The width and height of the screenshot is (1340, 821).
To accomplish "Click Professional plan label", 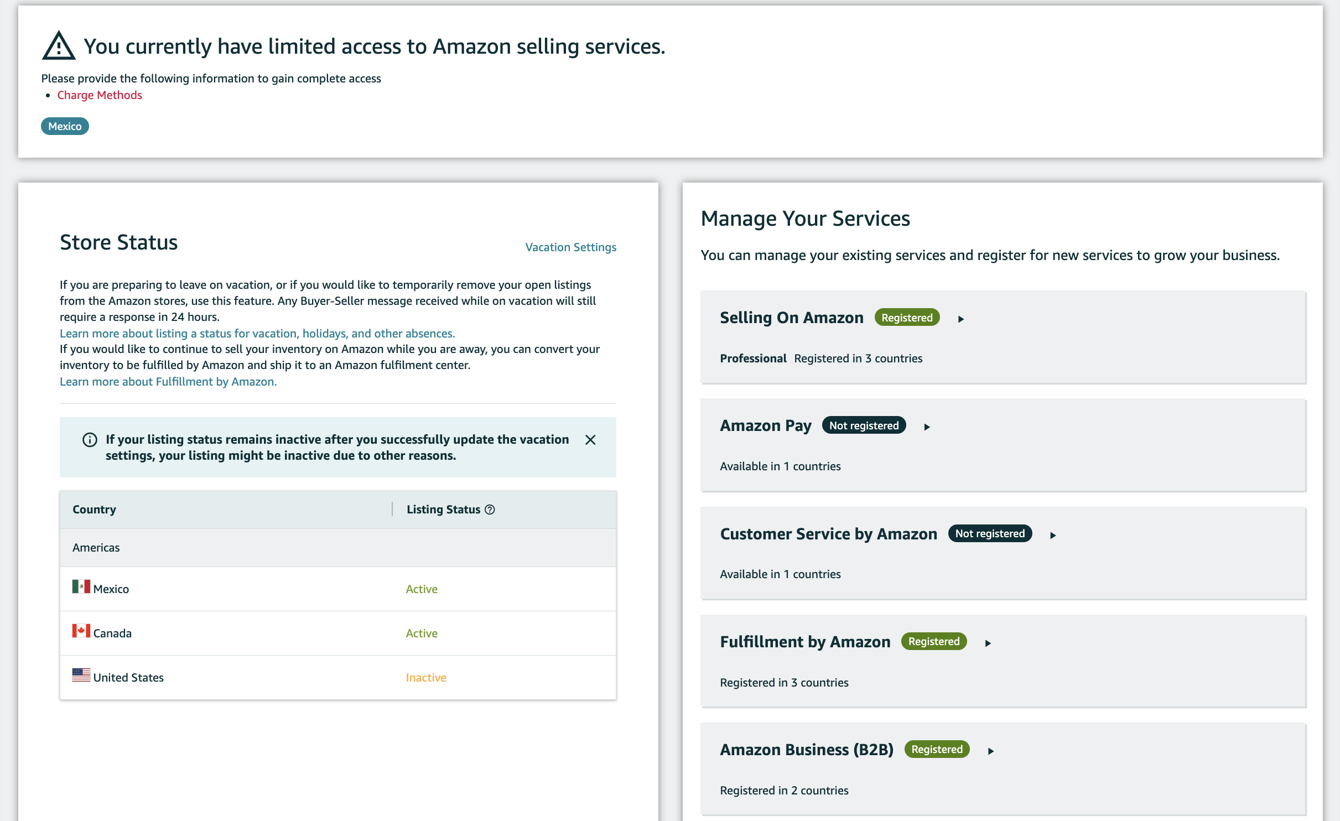I will pos(753,358).
